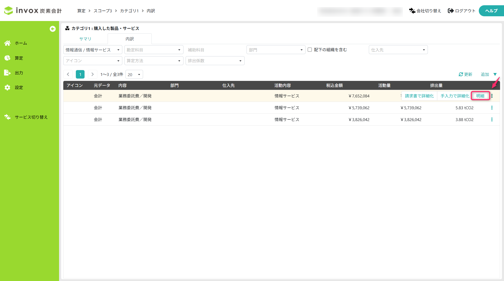
Task: Switch to the サマリ tab
Action: click(85, 39)
